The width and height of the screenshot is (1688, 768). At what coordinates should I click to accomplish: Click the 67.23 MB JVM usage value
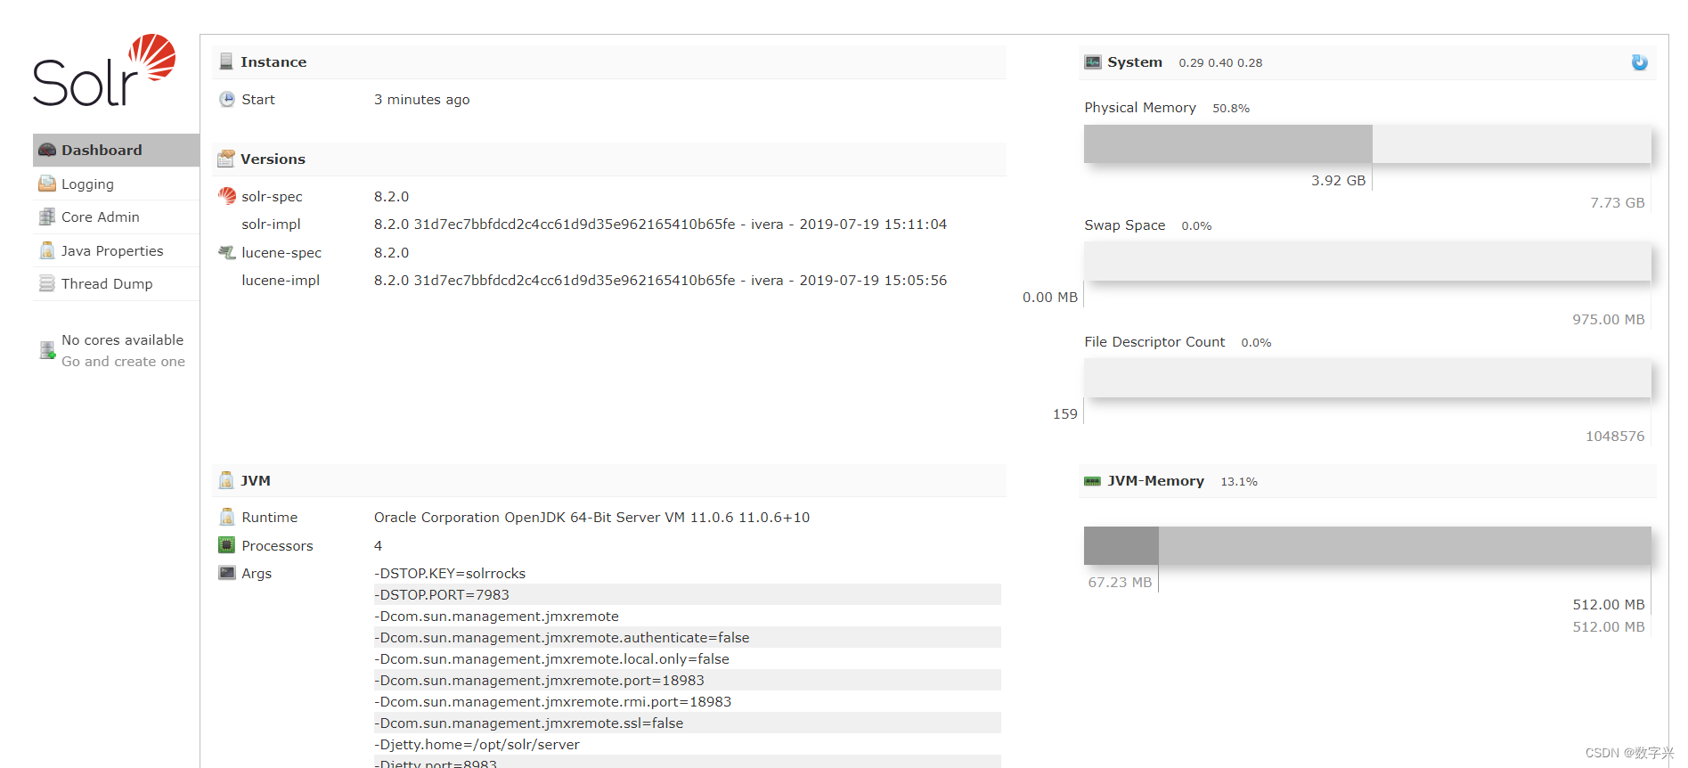(1120, 583)
